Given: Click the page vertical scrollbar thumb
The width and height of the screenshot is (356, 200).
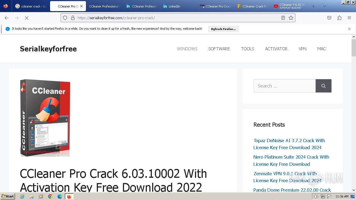Looking at the screenshot, I should pos(354,47).
